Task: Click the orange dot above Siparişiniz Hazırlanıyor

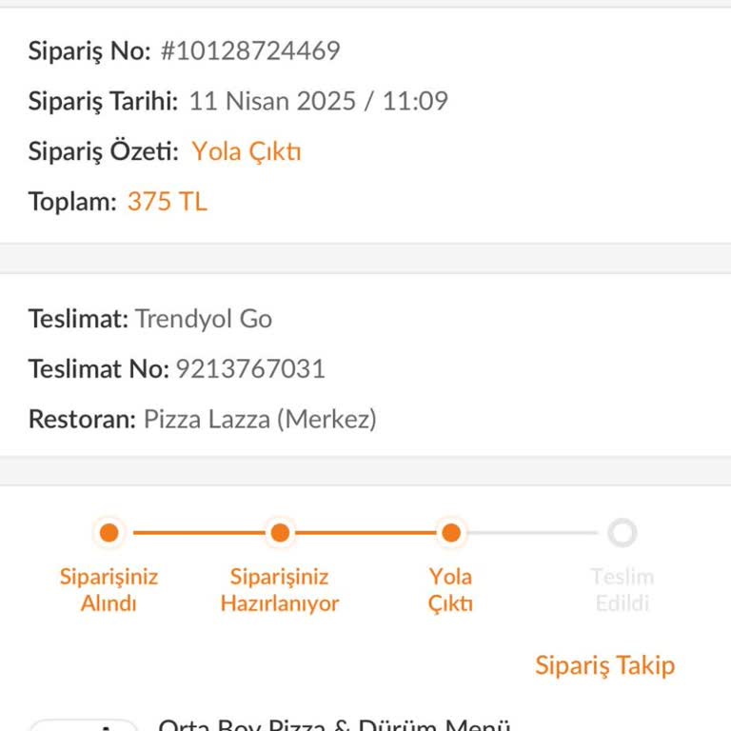Action: (x=280, y=533)
